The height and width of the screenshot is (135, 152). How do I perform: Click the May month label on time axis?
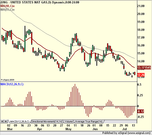pos(68,129)
